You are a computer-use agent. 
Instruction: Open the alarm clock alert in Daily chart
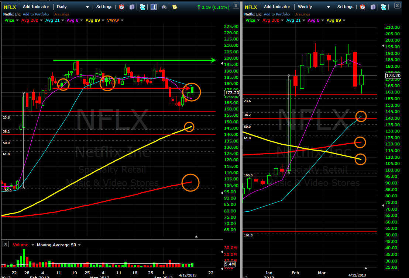[x=121, y=7]
